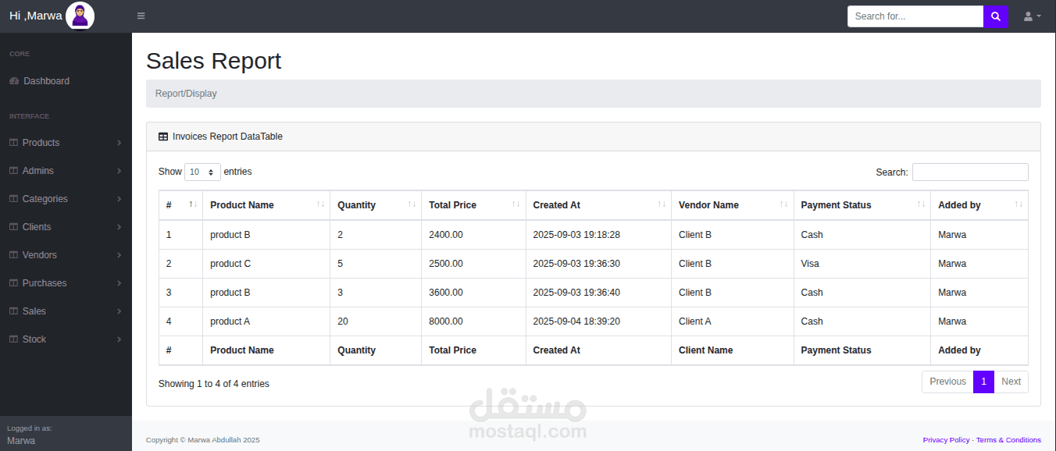Image resolution: width=1056 pixels, height=451 pixels.
Task: Click the Stock sidebar icon
Action: click(13, 339)
